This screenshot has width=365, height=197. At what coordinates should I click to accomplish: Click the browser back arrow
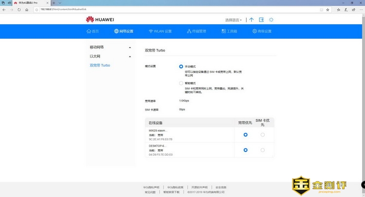pyautogui.click(x=4, y=9)
